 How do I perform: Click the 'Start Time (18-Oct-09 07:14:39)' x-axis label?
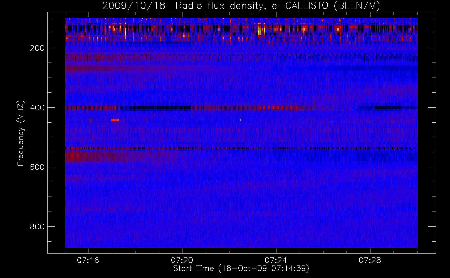241,269
